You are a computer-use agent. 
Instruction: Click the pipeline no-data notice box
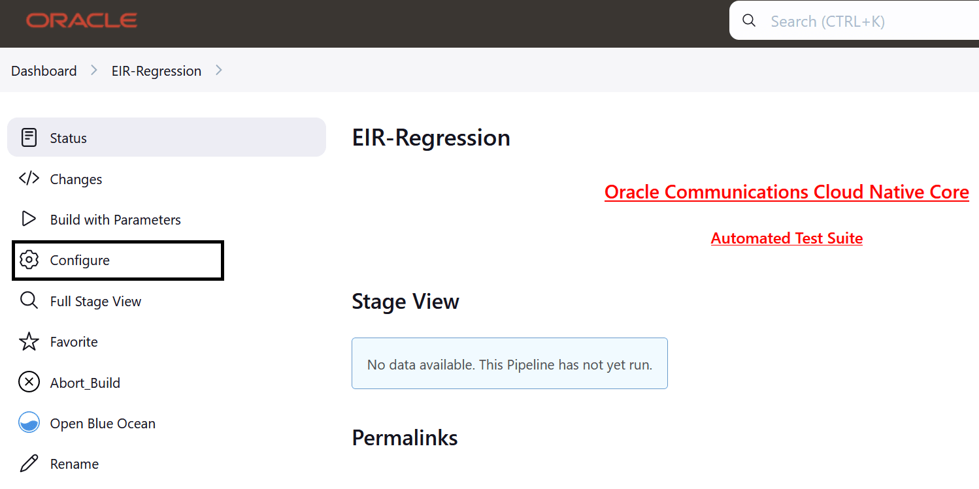click(x=510, y=364)
